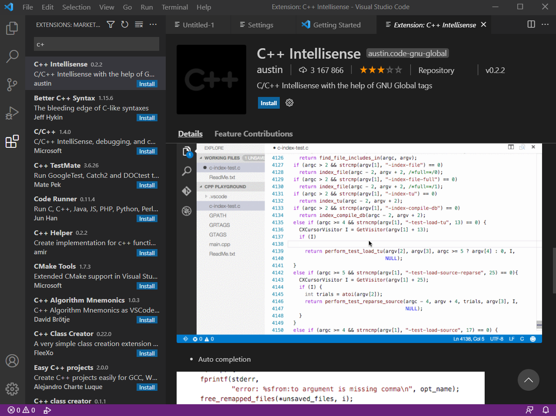
Task: Select Code Runner extension entry
Action: click(95, 208)
